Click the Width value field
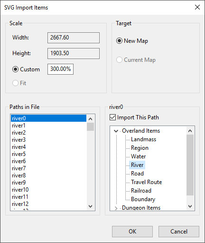The height and width of the screenshot is (243, 205). [x=74, y=38]
